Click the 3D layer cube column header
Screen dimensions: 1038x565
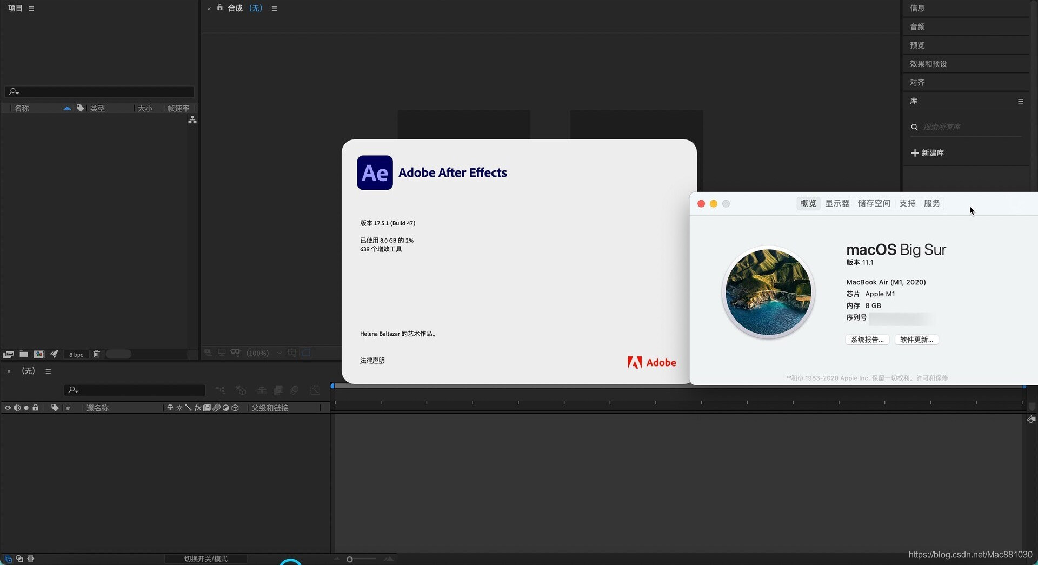[235, 408]
